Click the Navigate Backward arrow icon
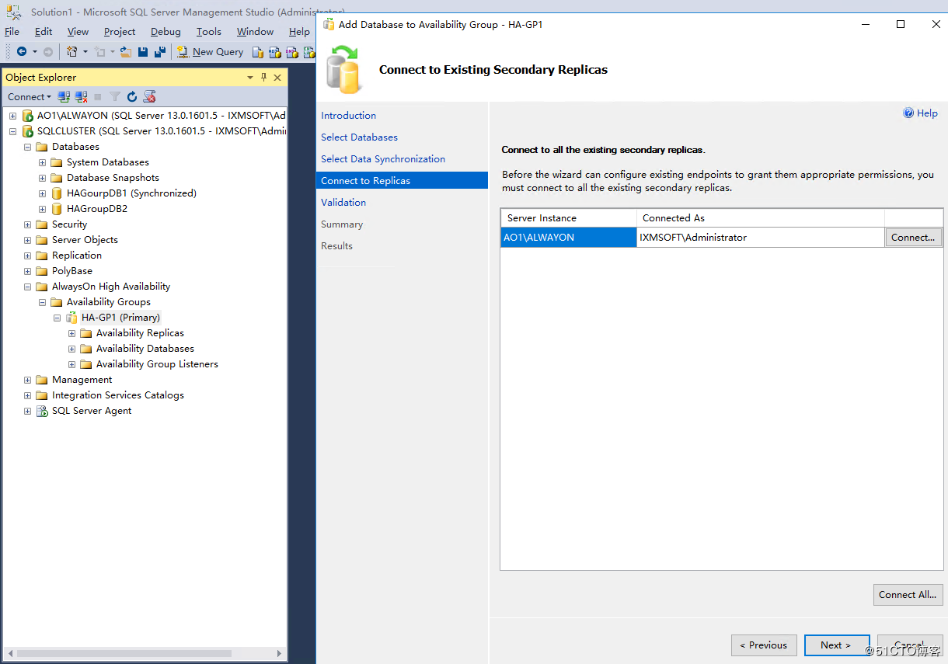948x664 pixels. [x=22, y=51]
